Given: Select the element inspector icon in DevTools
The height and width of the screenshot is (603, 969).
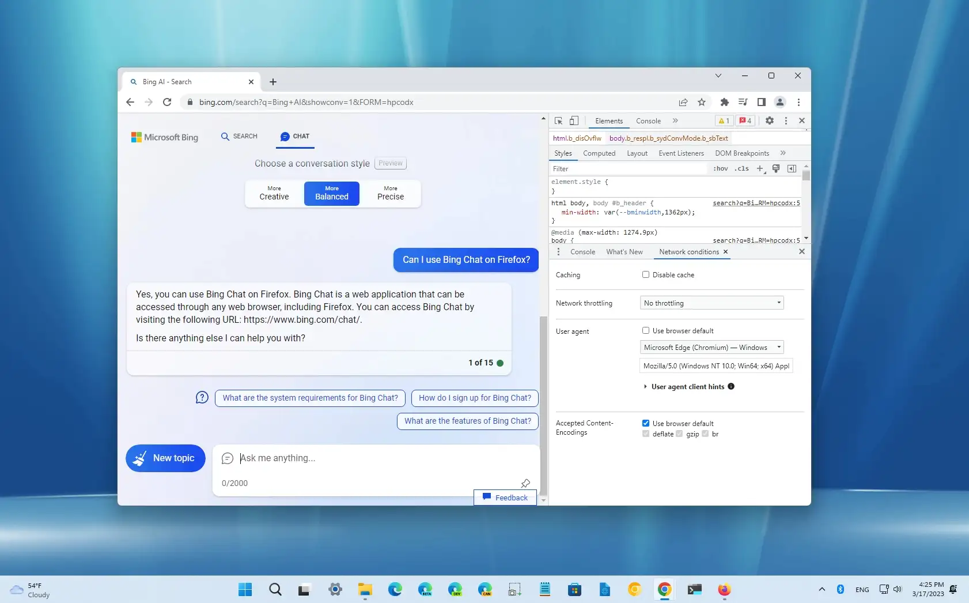Looking at the screenshot, I should (x=558, y=121).
